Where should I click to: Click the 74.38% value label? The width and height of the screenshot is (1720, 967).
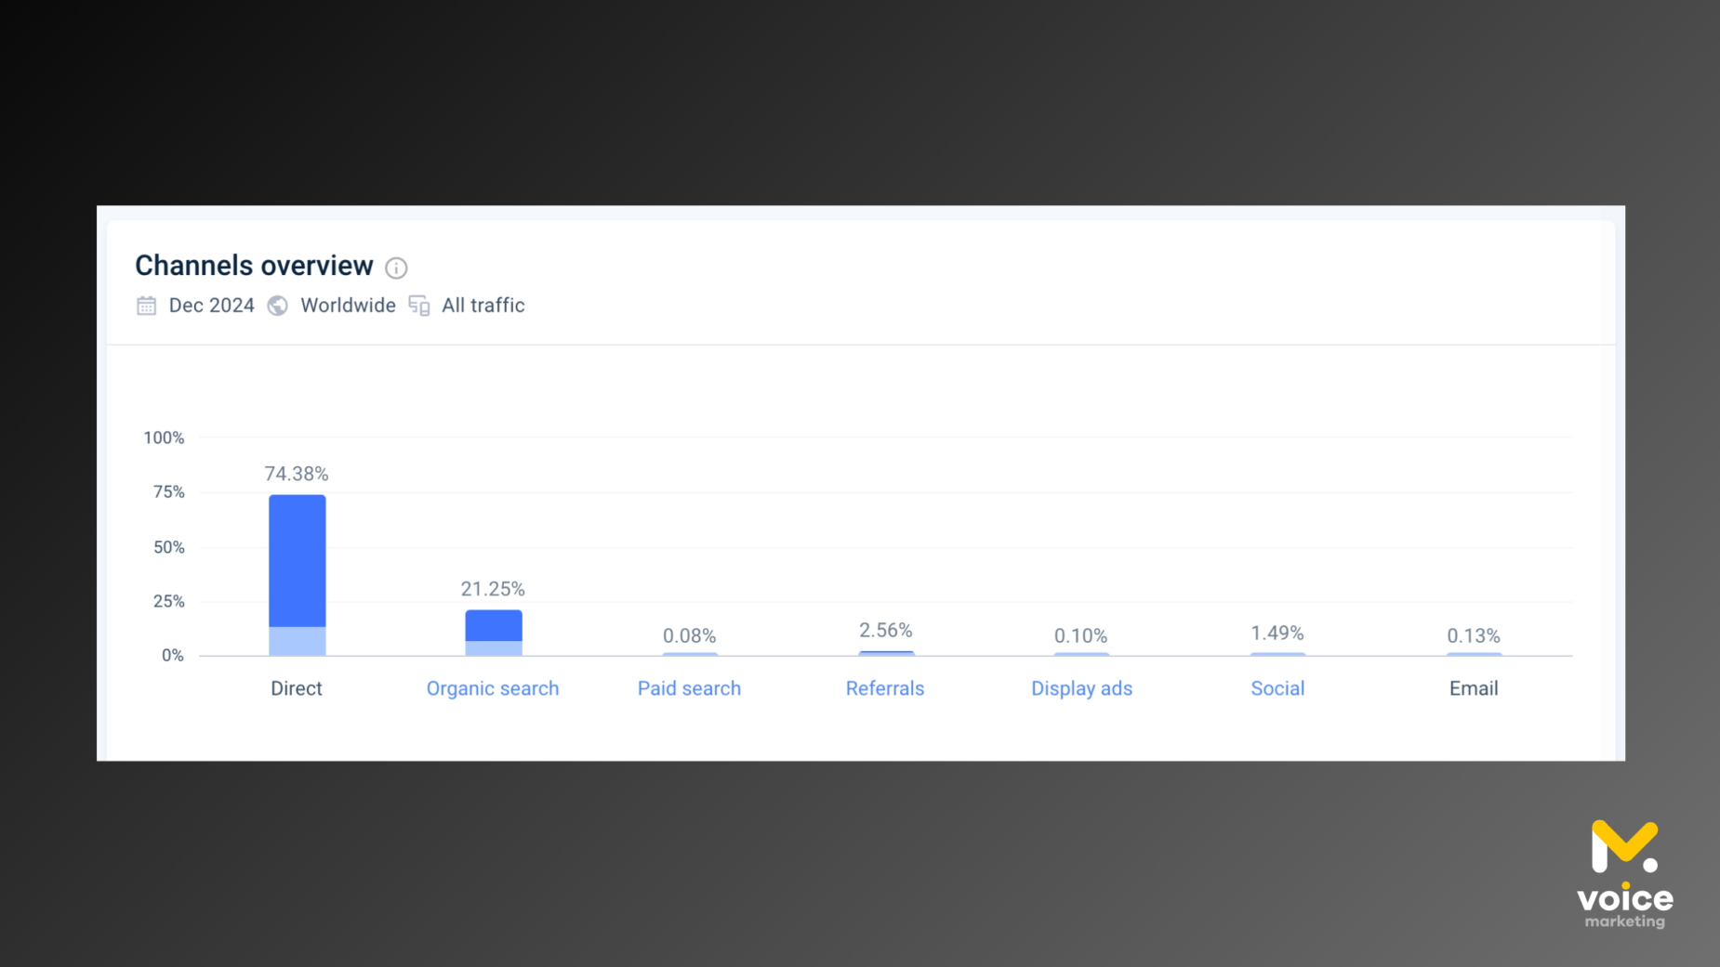[x=297, y=474]
